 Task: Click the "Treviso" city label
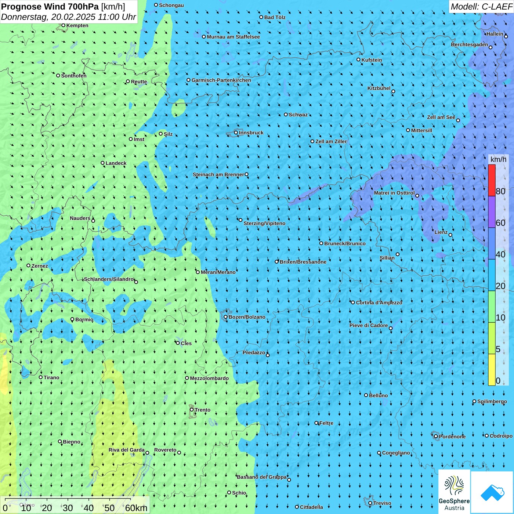pyautogui.click(x=382, y=503)
